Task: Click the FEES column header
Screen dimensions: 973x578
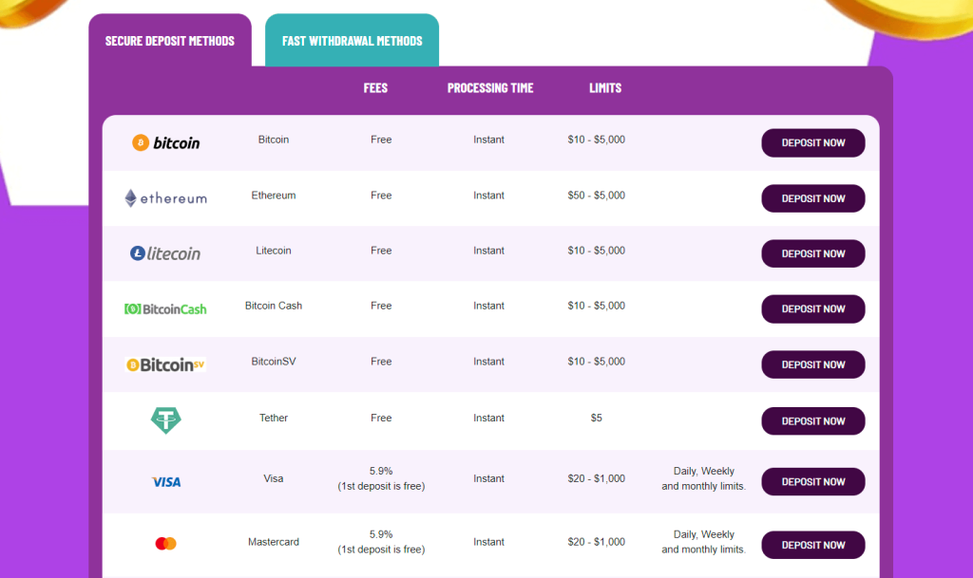Action: tap(375, 88)
